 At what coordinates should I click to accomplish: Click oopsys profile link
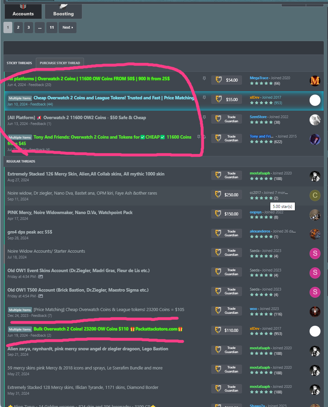pyautogui.click(x=256, y=212)
